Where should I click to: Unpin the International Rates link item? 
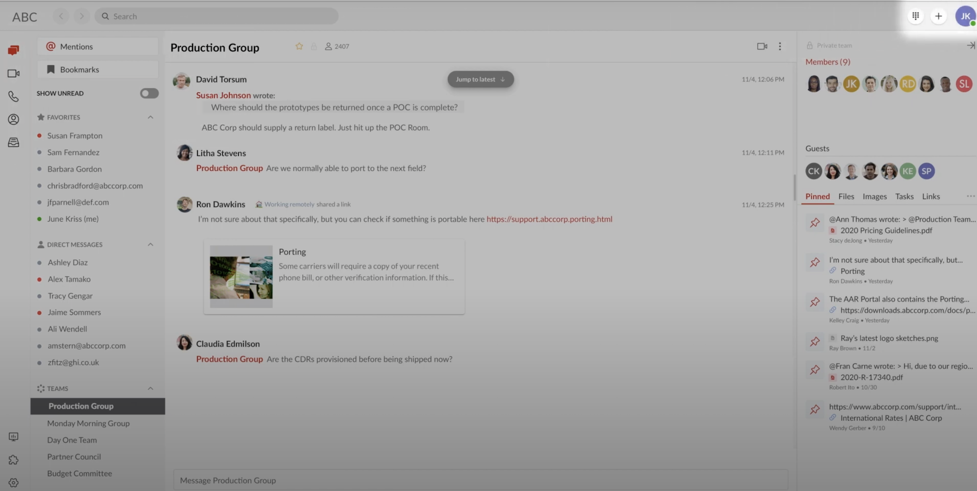pyautogui.click(x=815, y=409)
